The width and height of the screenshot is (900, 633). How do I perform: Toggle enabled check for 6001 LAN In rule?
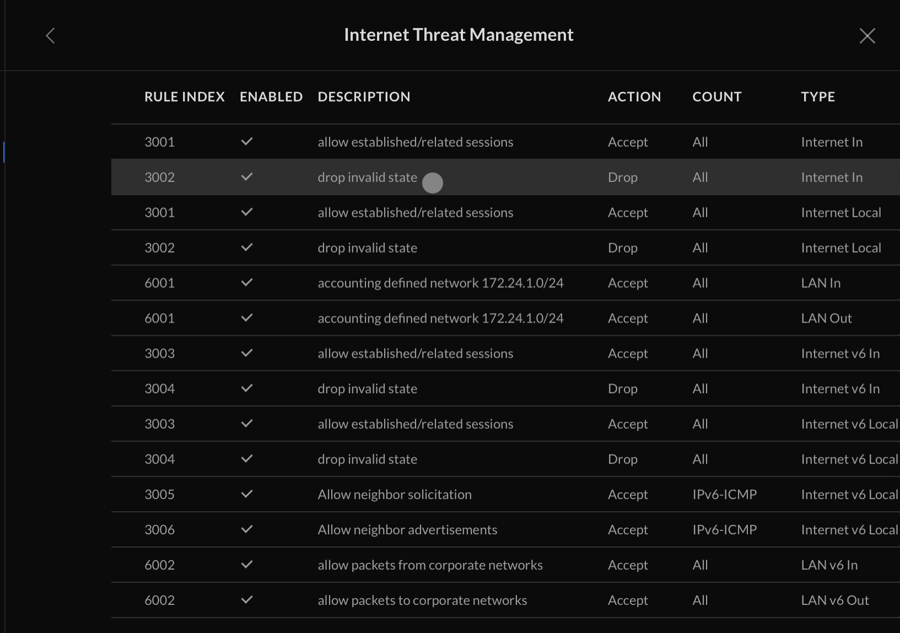[x=247, y=283]
